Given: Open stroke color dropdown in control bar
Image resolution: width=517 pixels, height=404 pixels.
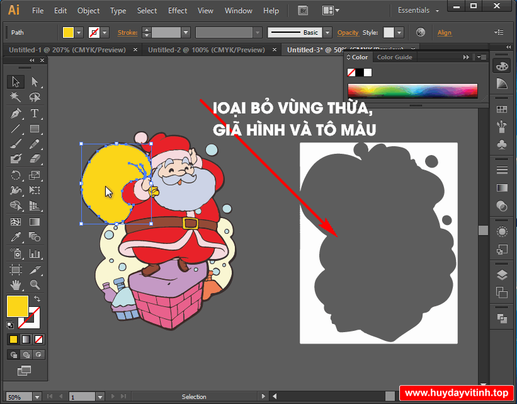Looking at the screenshot, I should (105, 33).
